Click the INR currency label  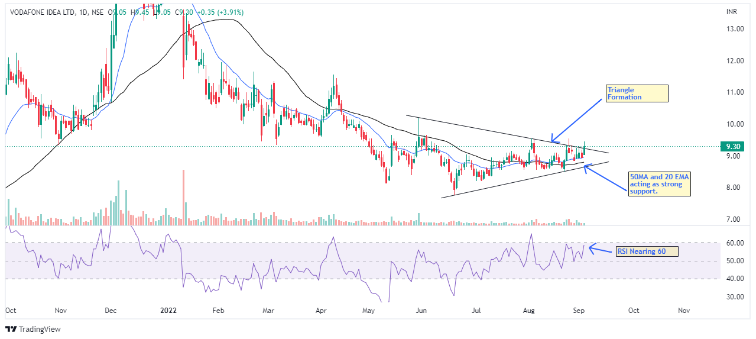[732, 12]
